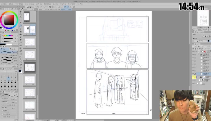Select the Text tool marked with an A
Screen dimensions: 211x121
(20, 60)
